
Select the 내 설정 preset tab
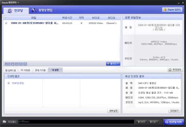point(55,70)
